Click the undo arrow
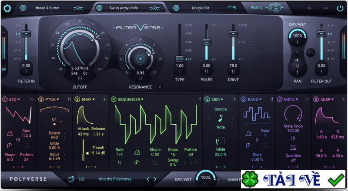The height and width of the screenshot is (191, 348). click(x=310, y=8)
